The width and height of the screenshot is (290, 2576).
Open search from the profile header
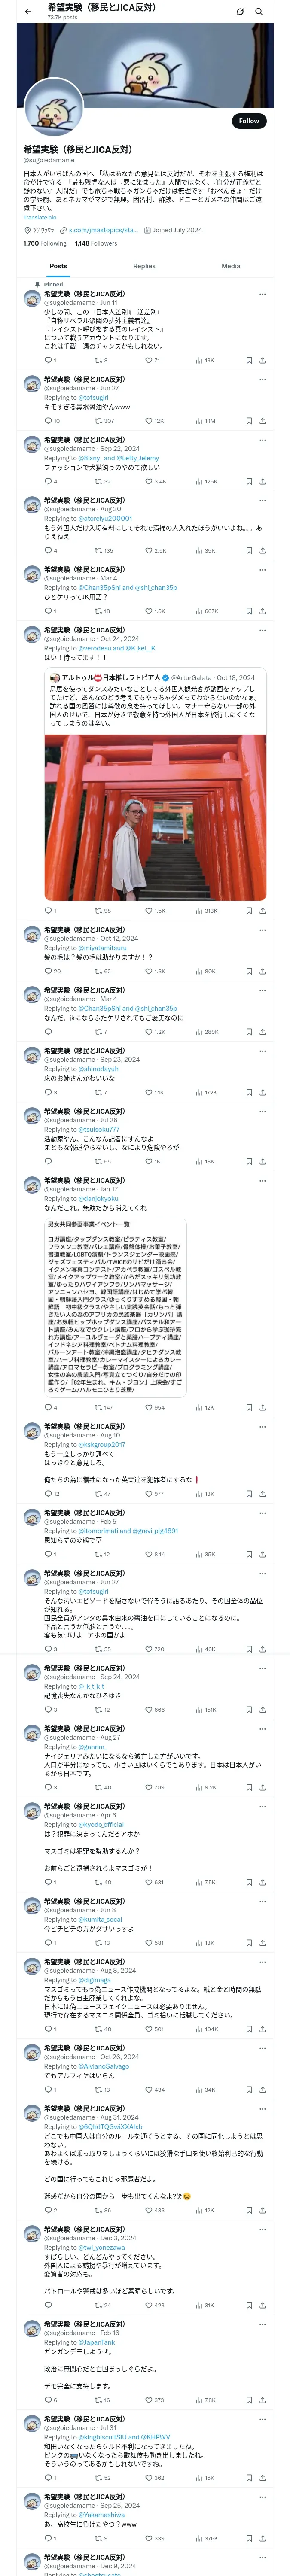(259, 12)
